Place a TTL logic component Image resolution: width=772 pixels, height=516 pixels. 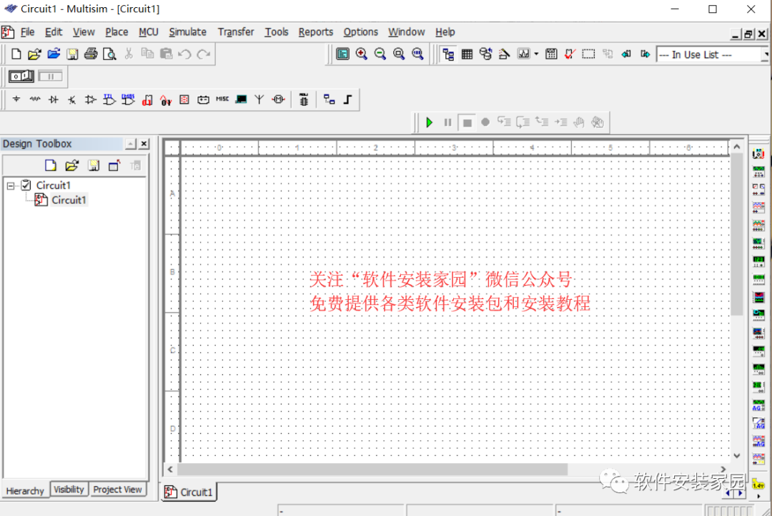[x=109, y=99]
